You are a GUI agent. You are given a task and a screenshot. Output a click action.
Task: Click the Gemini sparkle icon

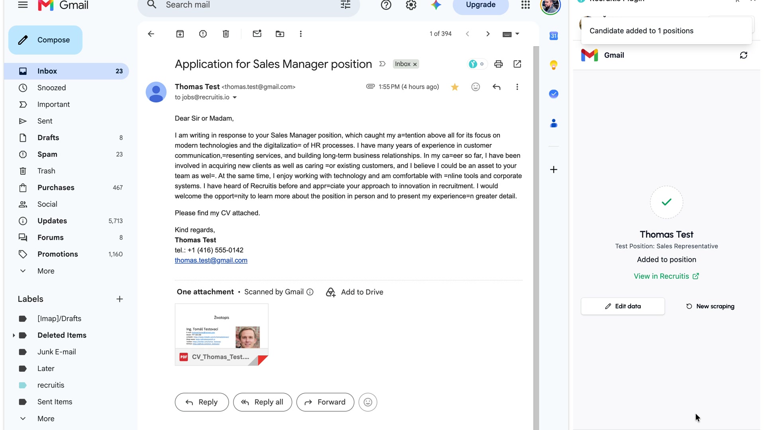[x=436, y=5]
